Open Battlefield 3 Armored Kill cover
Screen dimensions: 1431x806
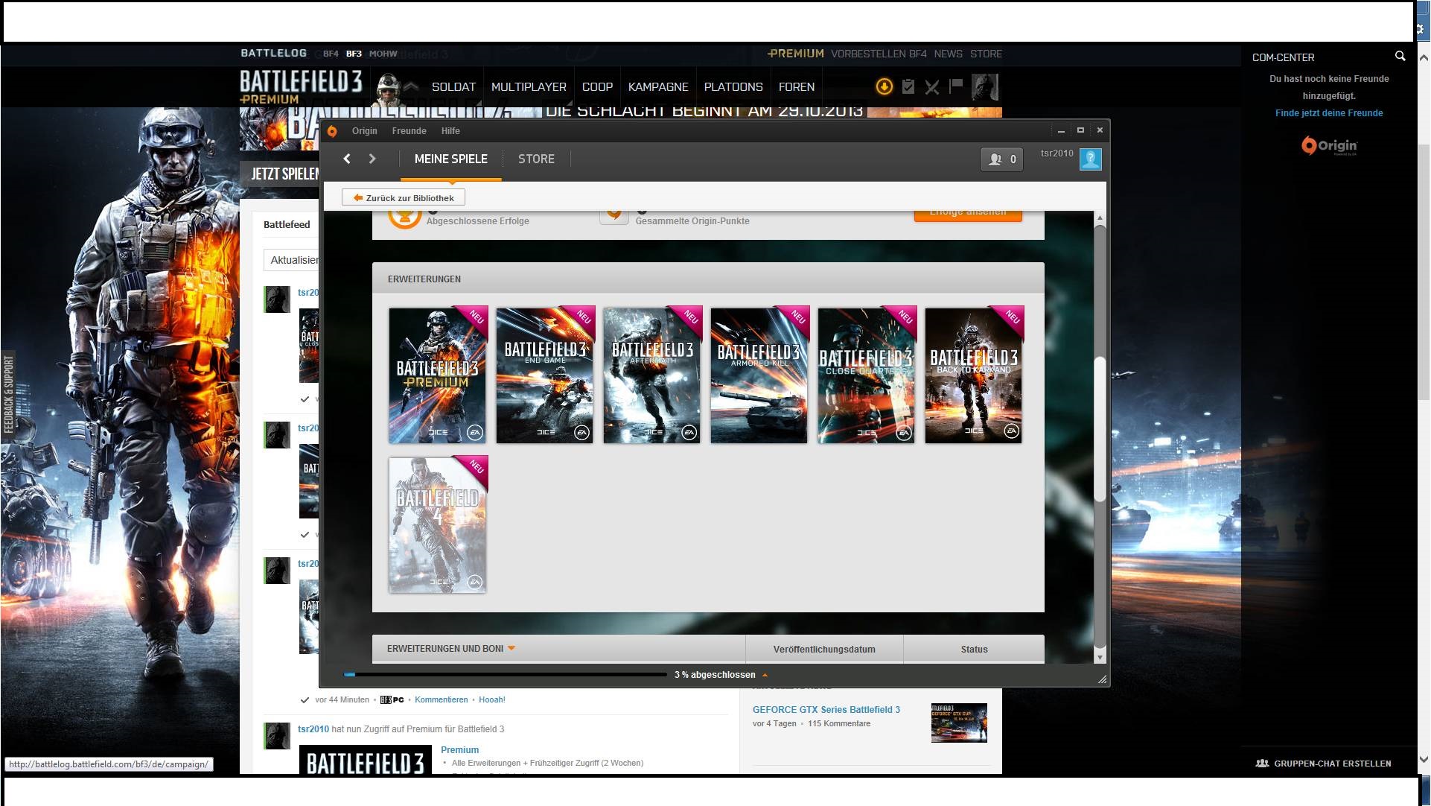[x=759, y=375]
